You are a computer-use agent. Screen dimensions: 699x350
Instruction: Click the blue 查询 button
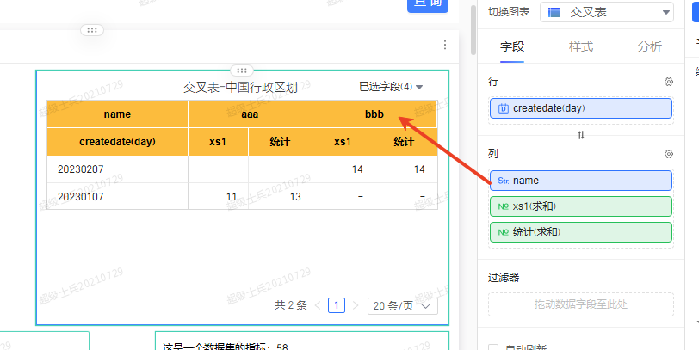click(x=428, y=4)
